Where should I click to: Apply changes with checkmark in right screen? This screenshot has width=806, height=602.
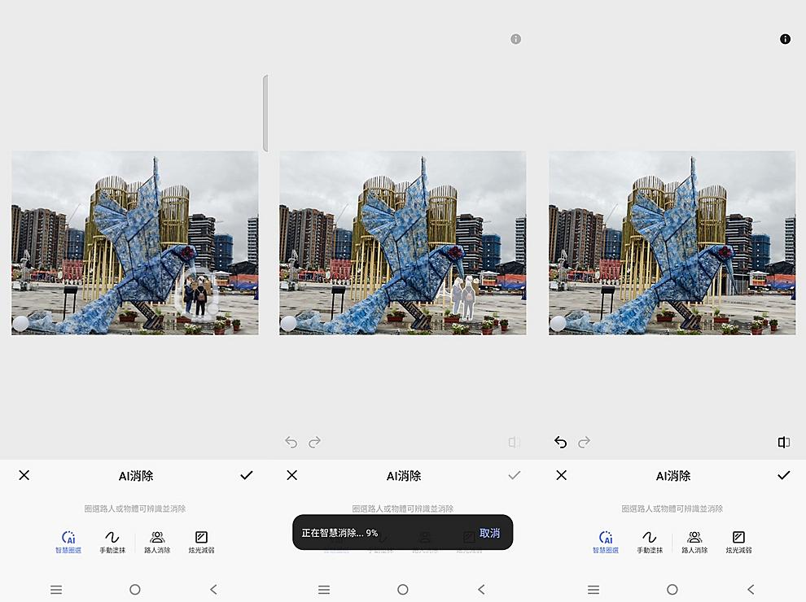click(x=783, y=475)
